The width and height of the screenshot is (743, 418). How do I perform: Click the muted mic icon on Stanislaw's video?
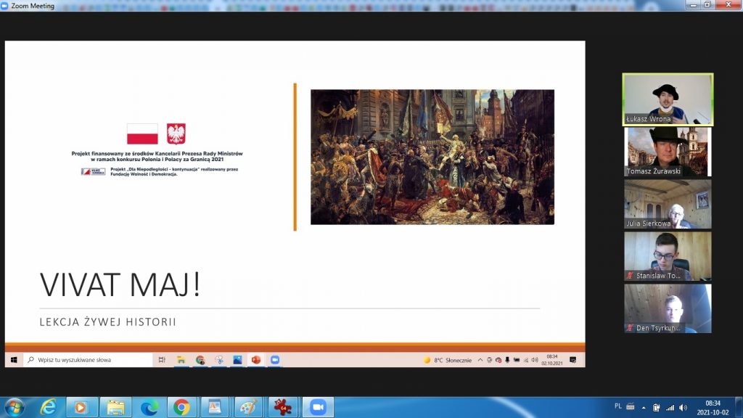629,276
